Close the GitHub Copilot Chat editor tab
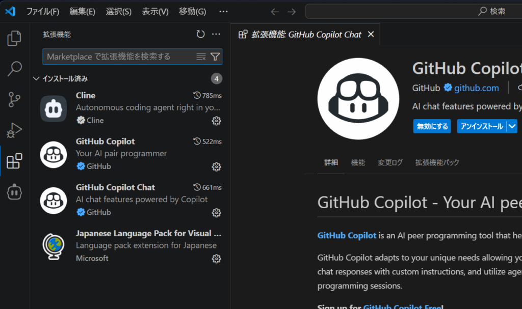This screenshot has height=309, width=522. click(371, 34)
